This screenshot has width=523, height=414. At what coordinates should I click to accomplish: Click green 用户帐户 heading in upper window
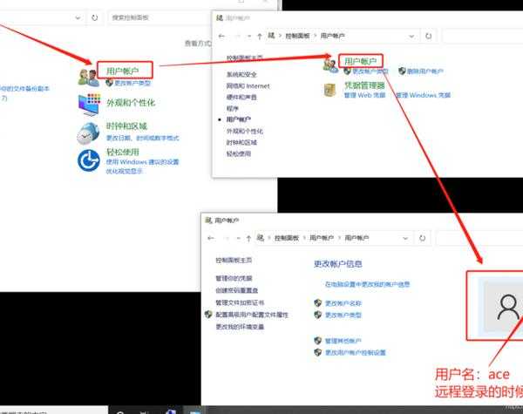pos(360,61)
